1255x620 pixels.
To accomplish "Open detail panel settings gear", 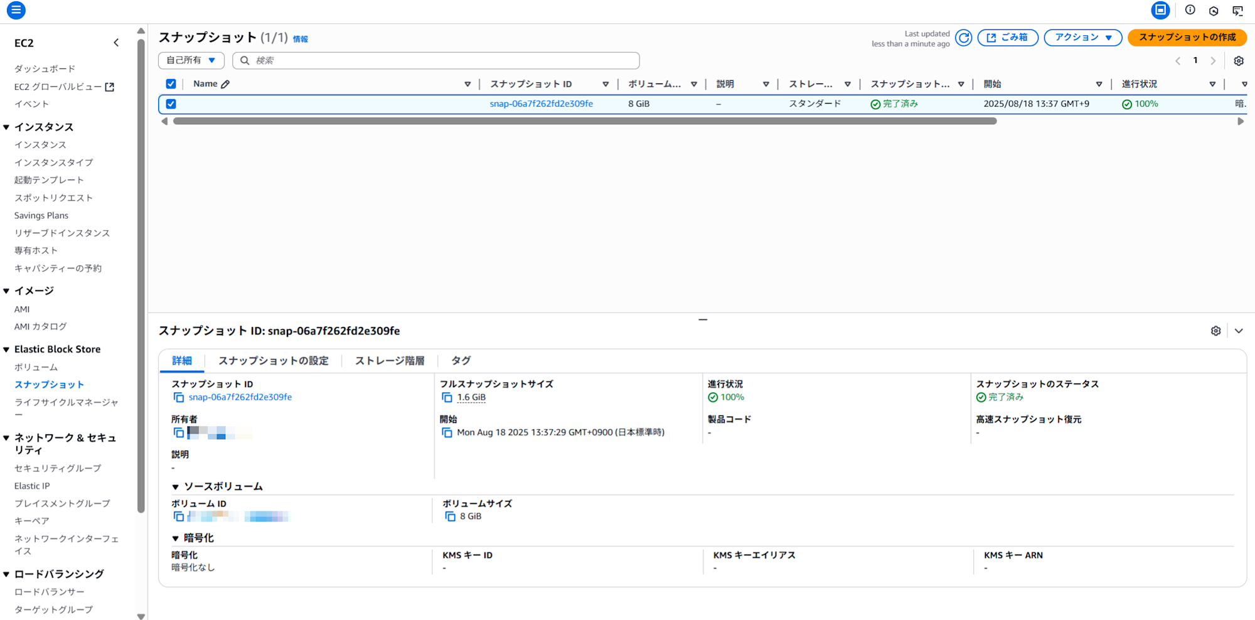I will [1215, 331].
